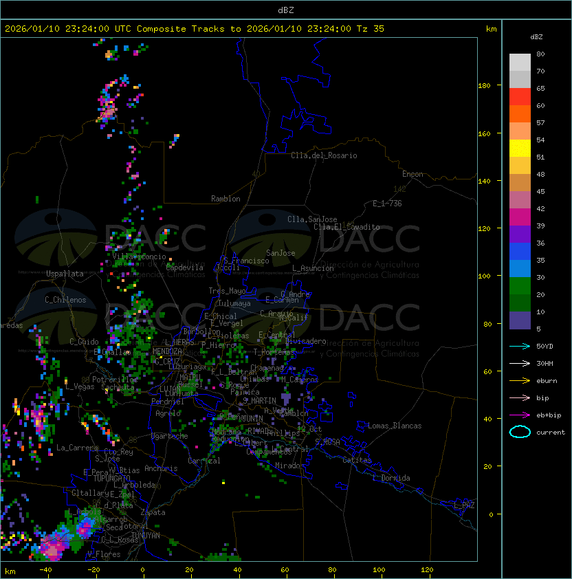Click the V_Flores place label
572x579 pixels.
104,554
